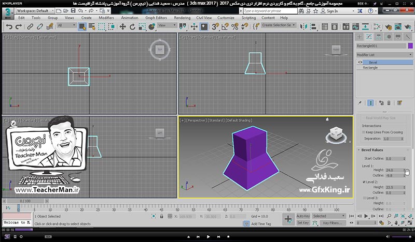Open the Edit menu
Viewport: 415px width, 242px height.
(21, 18)
